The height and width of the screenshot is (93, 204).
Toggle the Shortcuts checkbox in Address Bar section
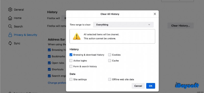49,69
